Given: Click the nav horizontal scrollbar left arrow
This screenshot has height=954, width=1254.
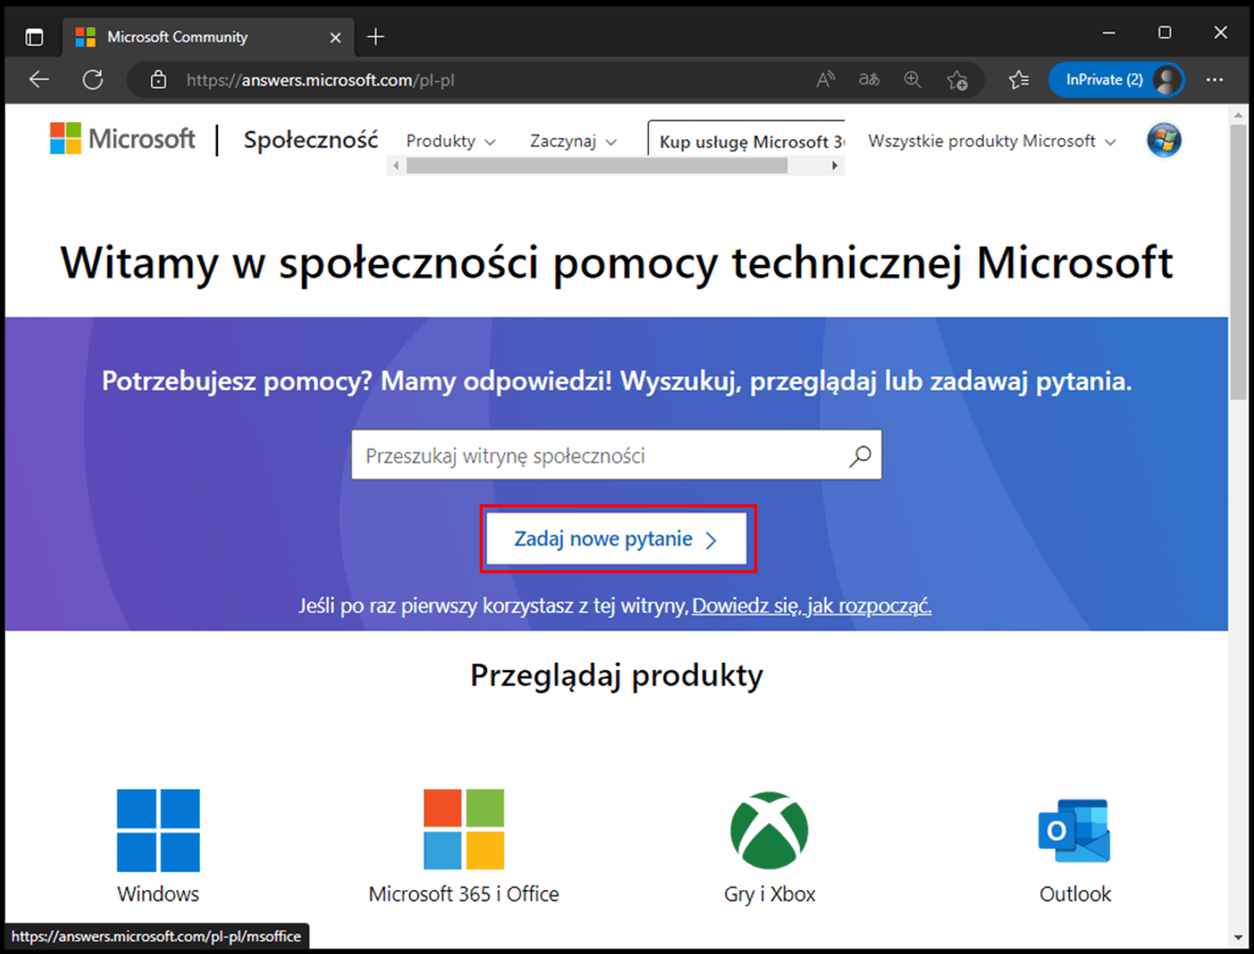Looking at the screenshot, I should [396, 166].
